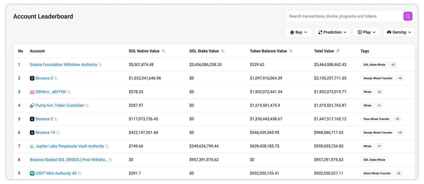The image size is (424, 184).
Task: Expand +9 tags for Binance 10 row
Action: [x=400, y=133]
